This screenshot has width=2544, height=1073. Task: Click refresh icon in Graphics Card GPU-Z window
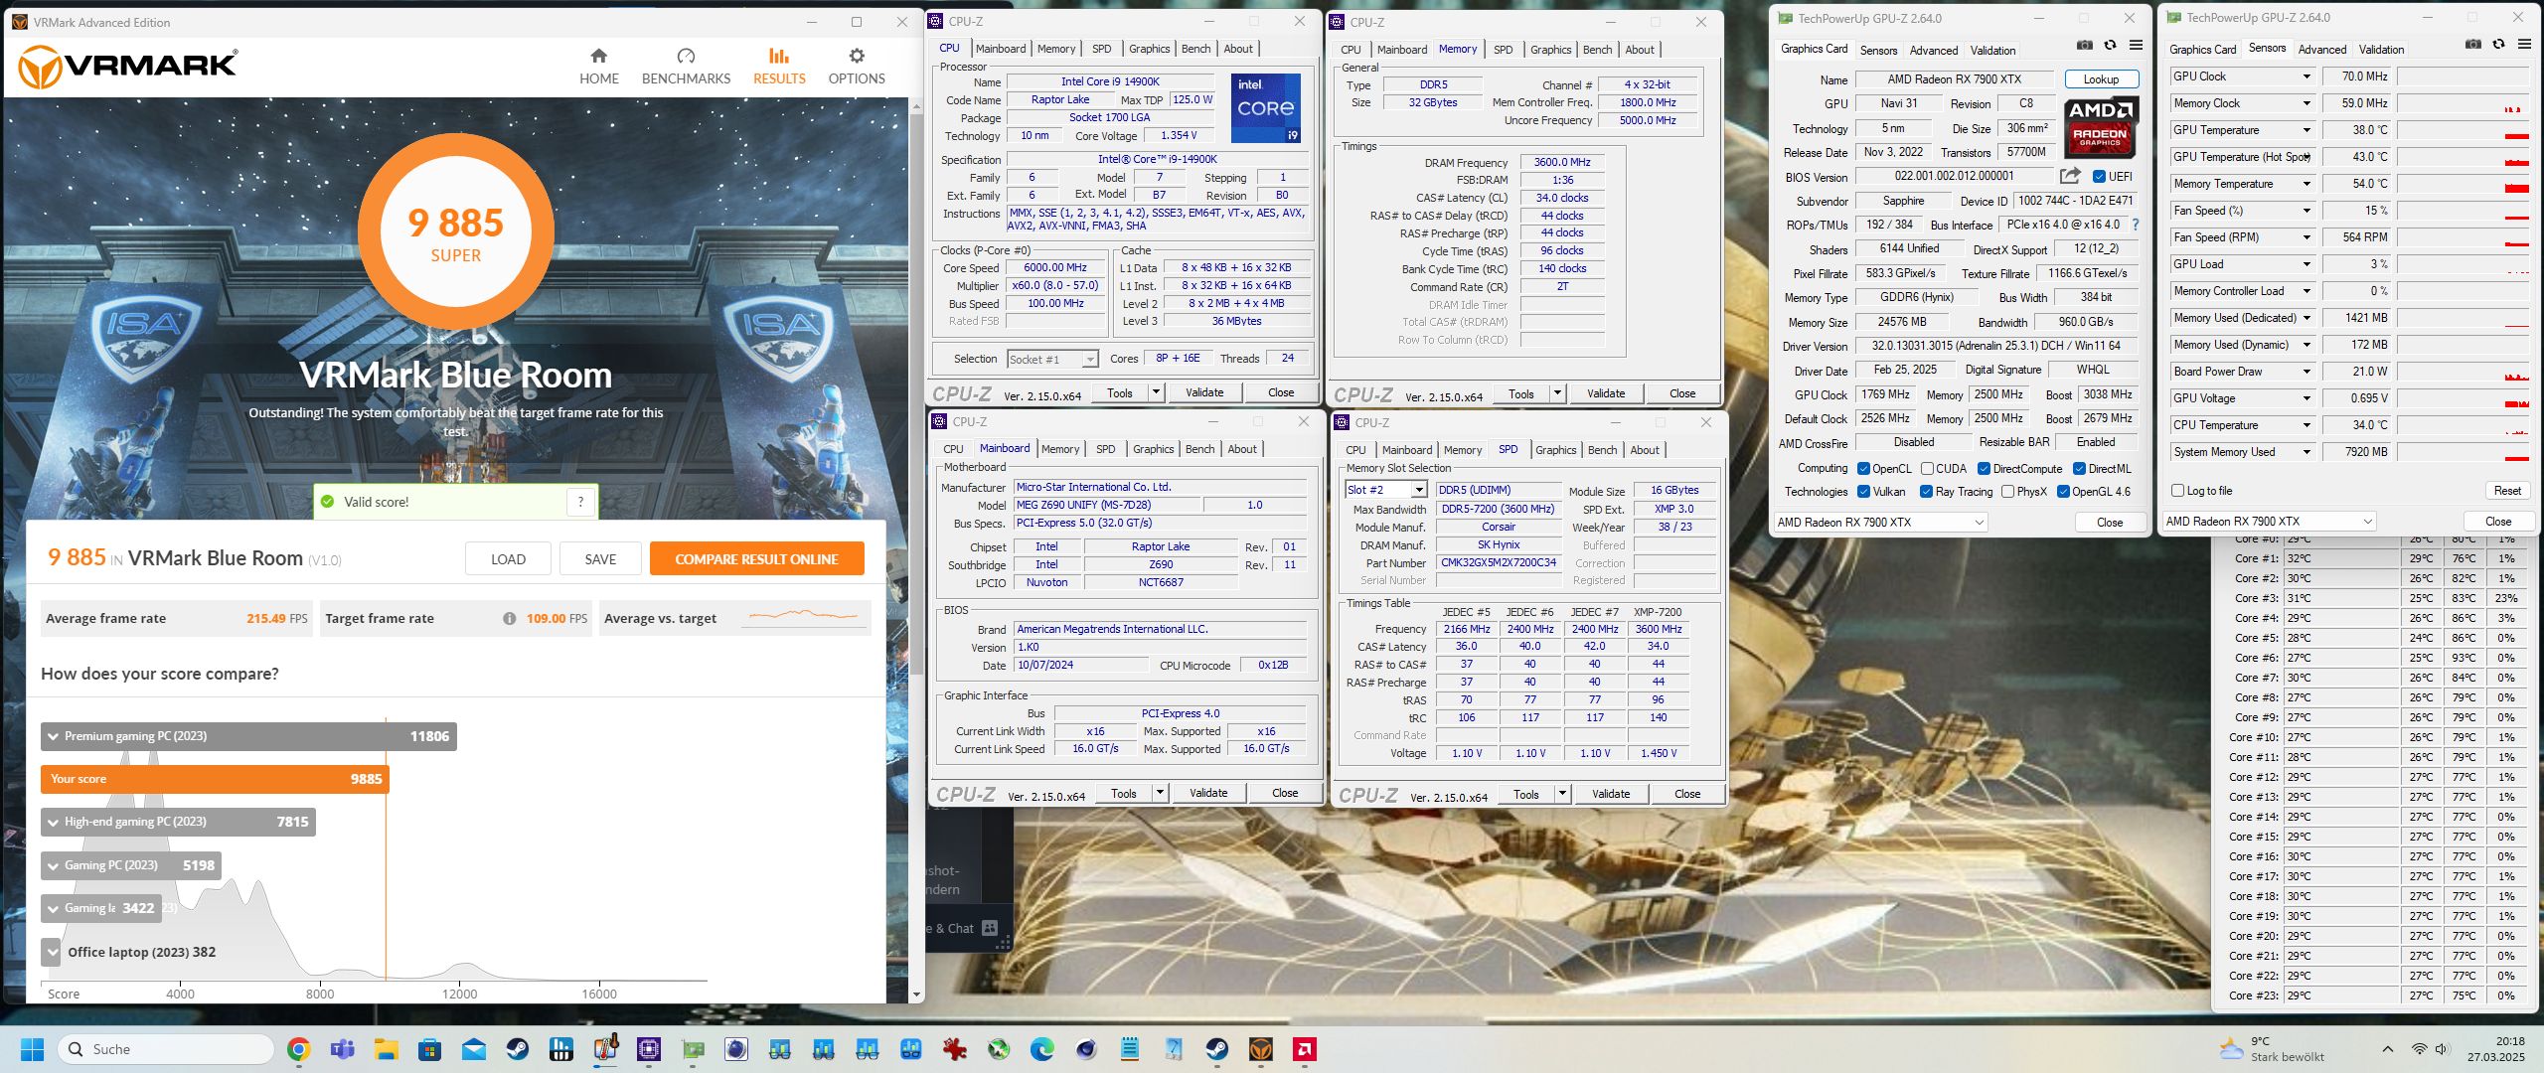coord(2110,45)
